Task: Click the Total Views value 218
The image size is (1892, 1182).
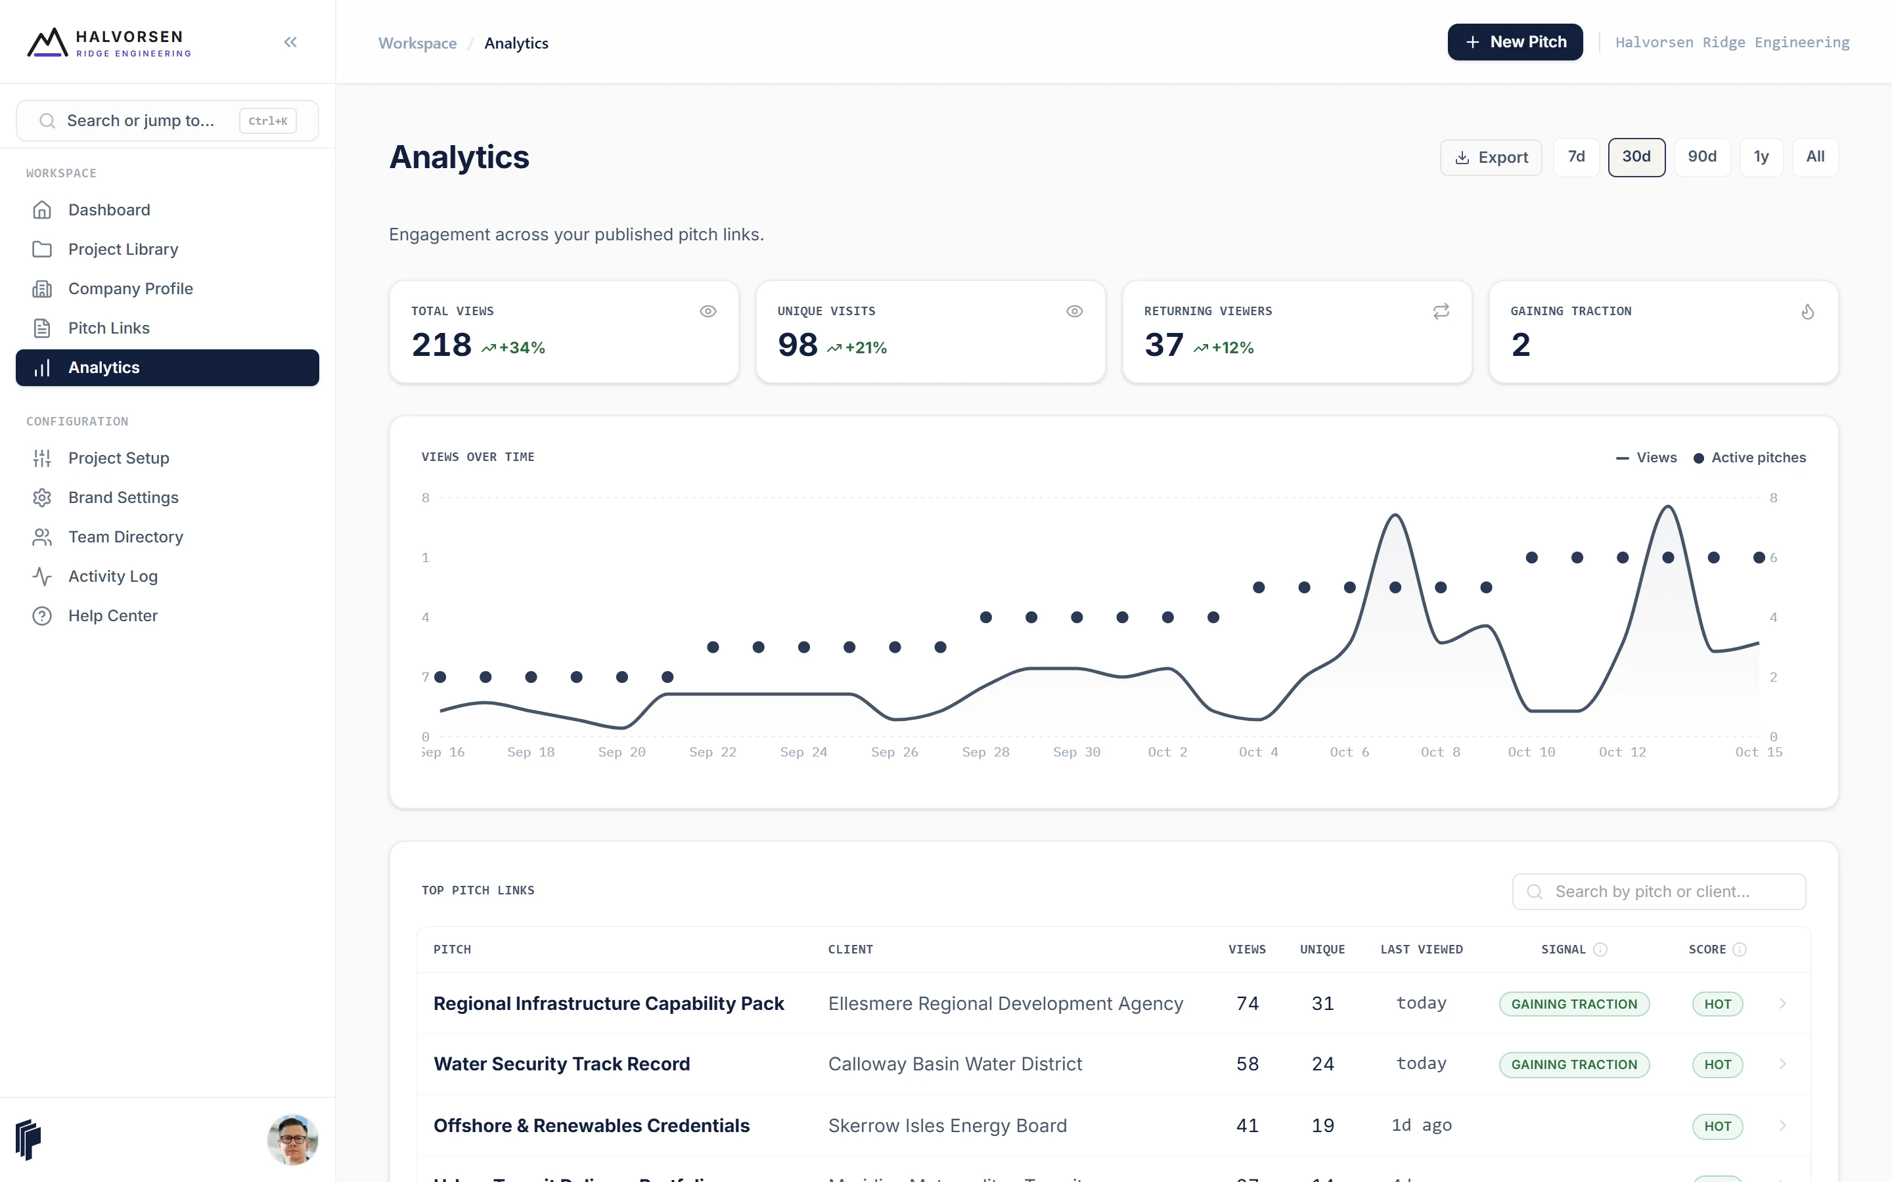Action: (x=441, y=345)
